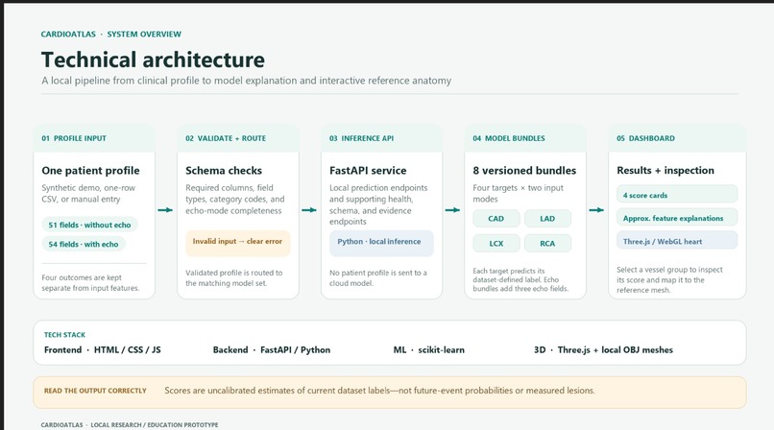This screenshot has width=774, height=430.
Task: Click '3D · Three.js + local OBJ meshes' entry
Action: pyautogui.click(x=603, y=349)
